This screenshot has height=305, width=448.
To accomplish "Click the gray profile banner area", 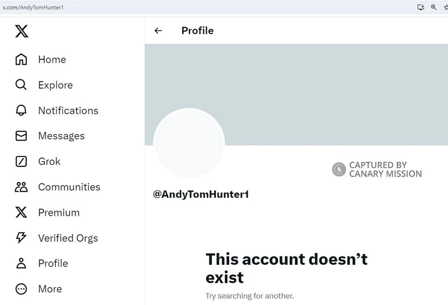I will click(296, 94).
